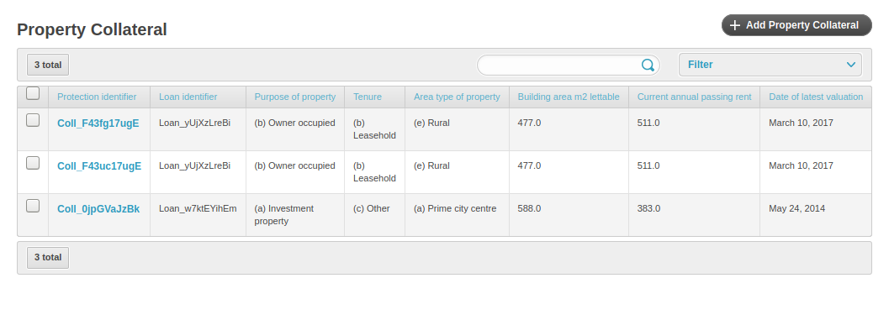Click the top 3 total button
The width and height of the screenshot is (889, 320).
(x=48, y=65)
